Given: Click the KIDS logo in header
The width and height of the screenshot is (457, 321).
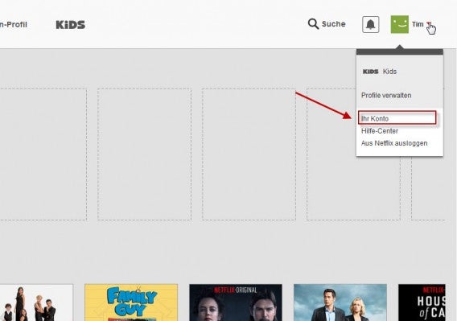Looking at the screenshot, I should point(71,25).
